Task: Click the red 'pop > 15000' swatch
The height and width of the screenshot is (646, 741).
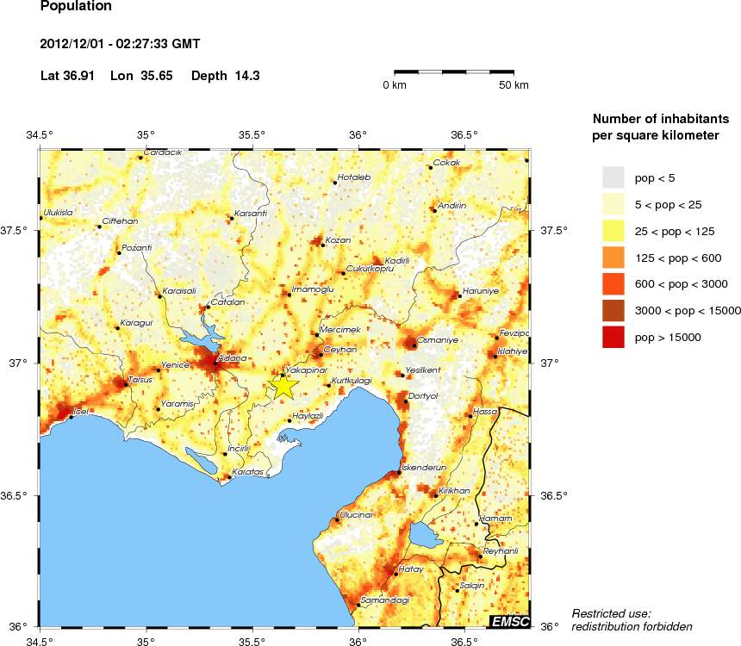Action: (x=613, y=337)
